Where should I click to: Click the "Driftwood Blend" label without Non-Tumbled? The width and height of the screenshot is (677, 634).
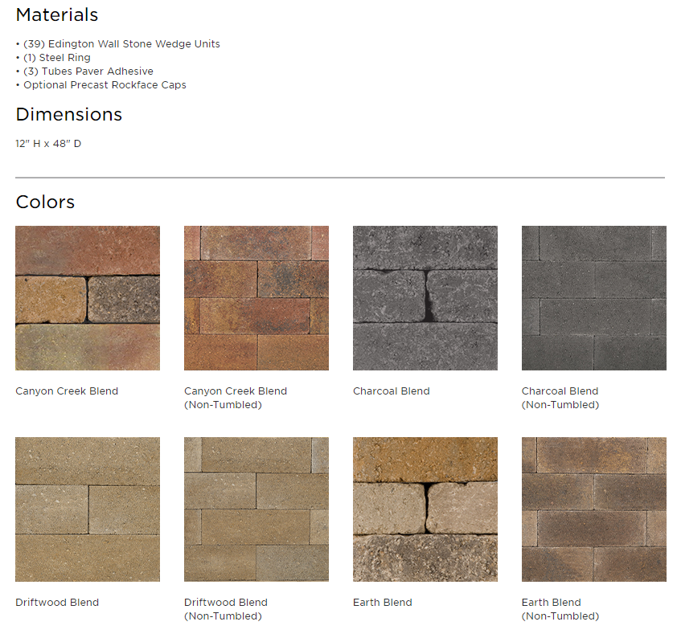(x=57, y=603)
